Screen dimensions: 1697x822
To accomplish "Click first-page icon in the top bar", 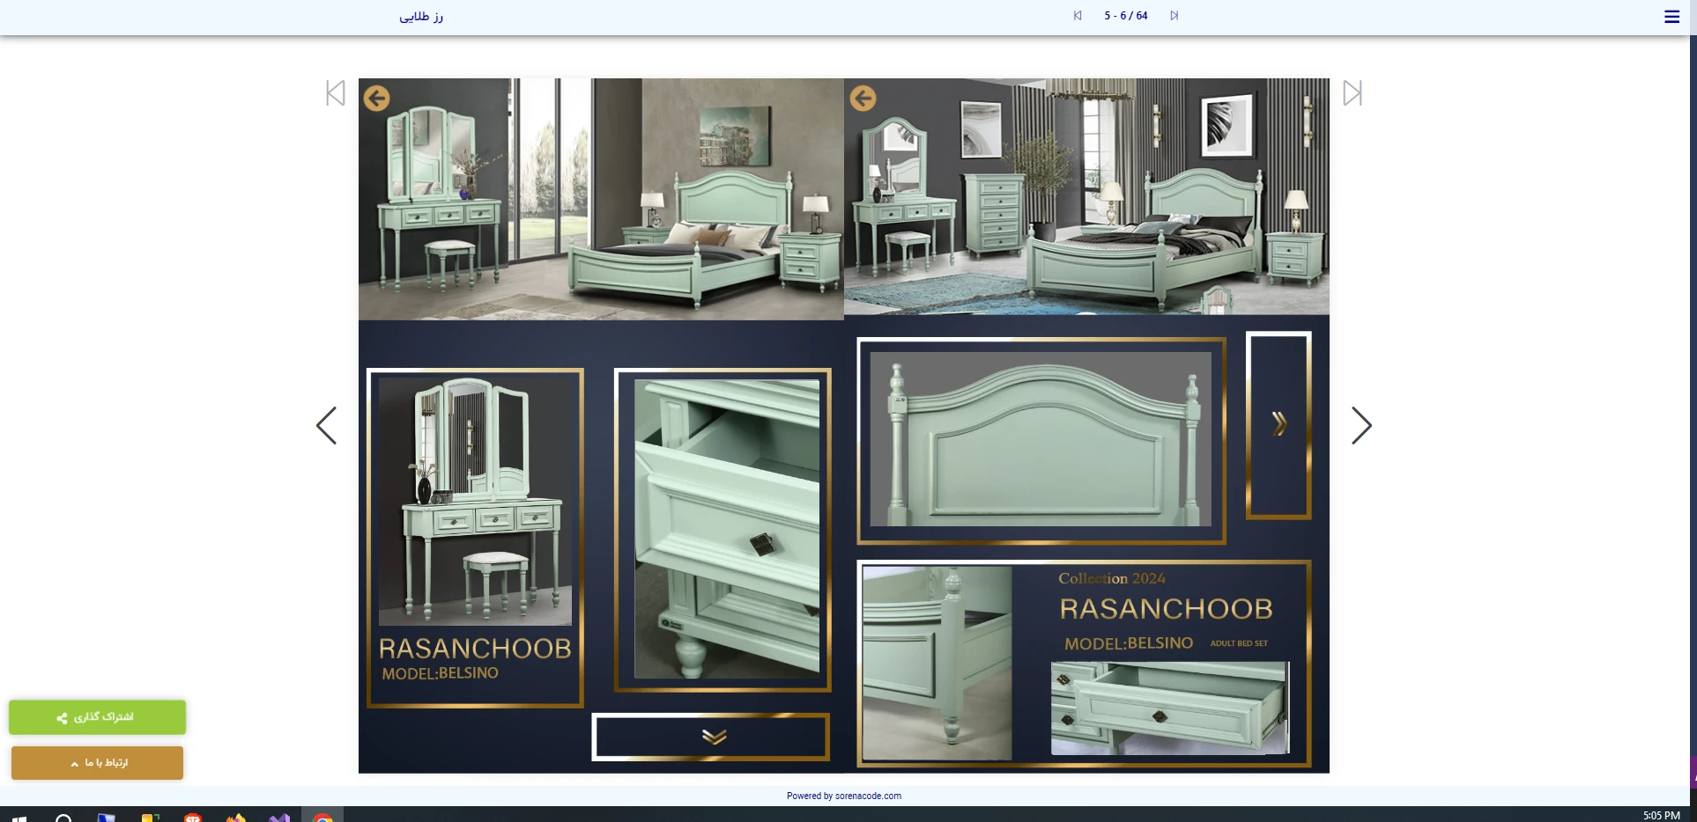I will pyautogui.click(x=1077, y=16).
